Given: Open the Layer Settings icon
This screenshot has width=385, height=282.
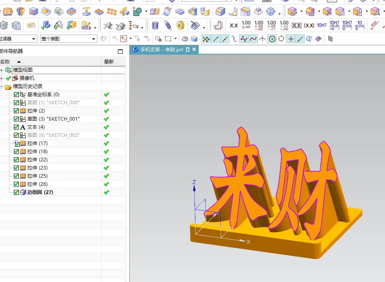Looking at the screenshot, I should click(16, 25).
